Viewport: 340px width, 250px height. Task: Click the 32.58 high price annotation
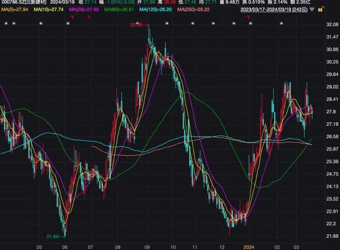pos(136,25)
